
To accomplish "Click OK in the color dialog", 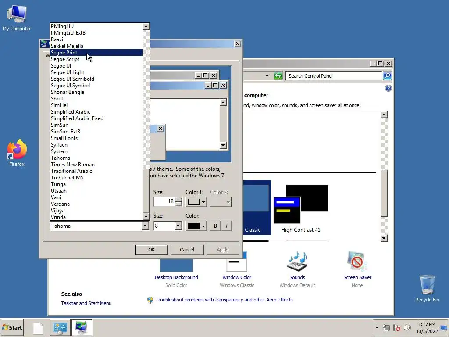I will pyautogui.click(x=151, y=250).
